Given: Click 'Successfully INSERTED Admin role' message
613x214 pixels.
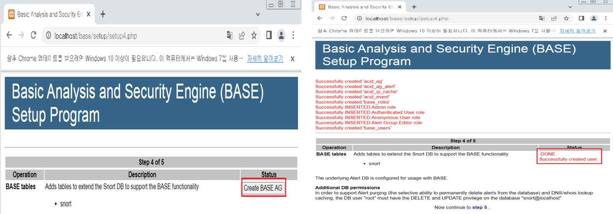Looking at the screenshot, I should coord(355,107).
